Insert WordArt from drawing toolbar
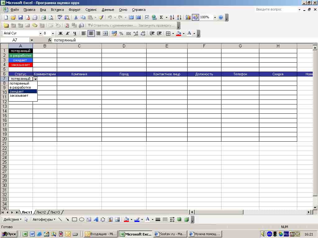 [x=96, y=219]
